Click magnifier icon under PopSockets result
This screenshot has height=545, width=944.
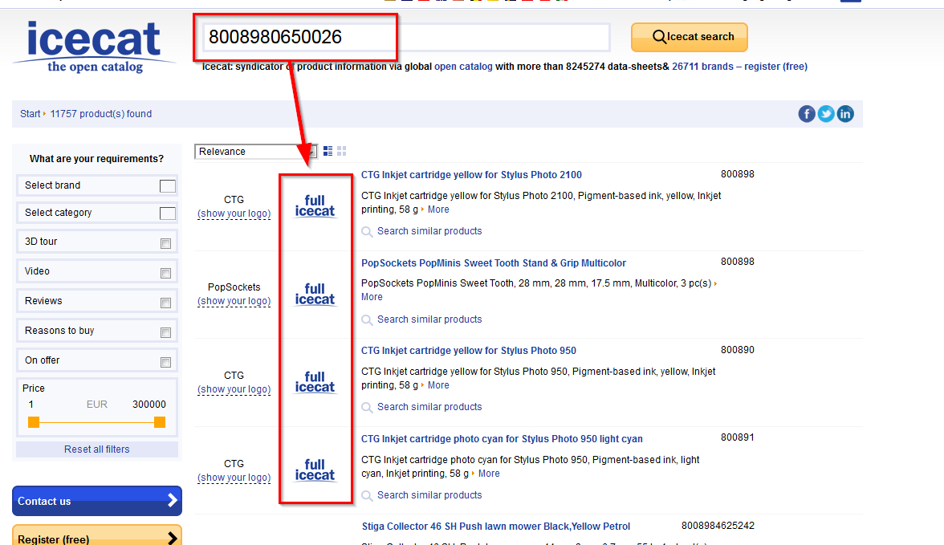pos(367,319)
